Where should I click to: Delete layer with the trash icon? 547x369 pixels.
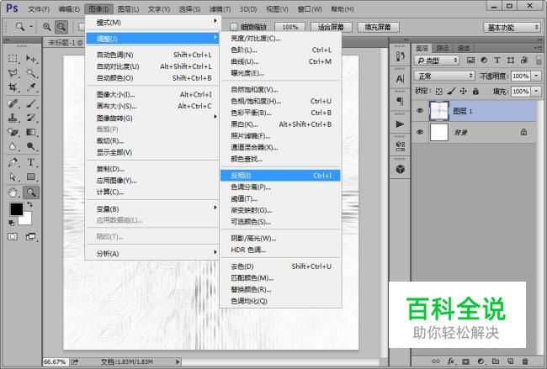(525, 361)
